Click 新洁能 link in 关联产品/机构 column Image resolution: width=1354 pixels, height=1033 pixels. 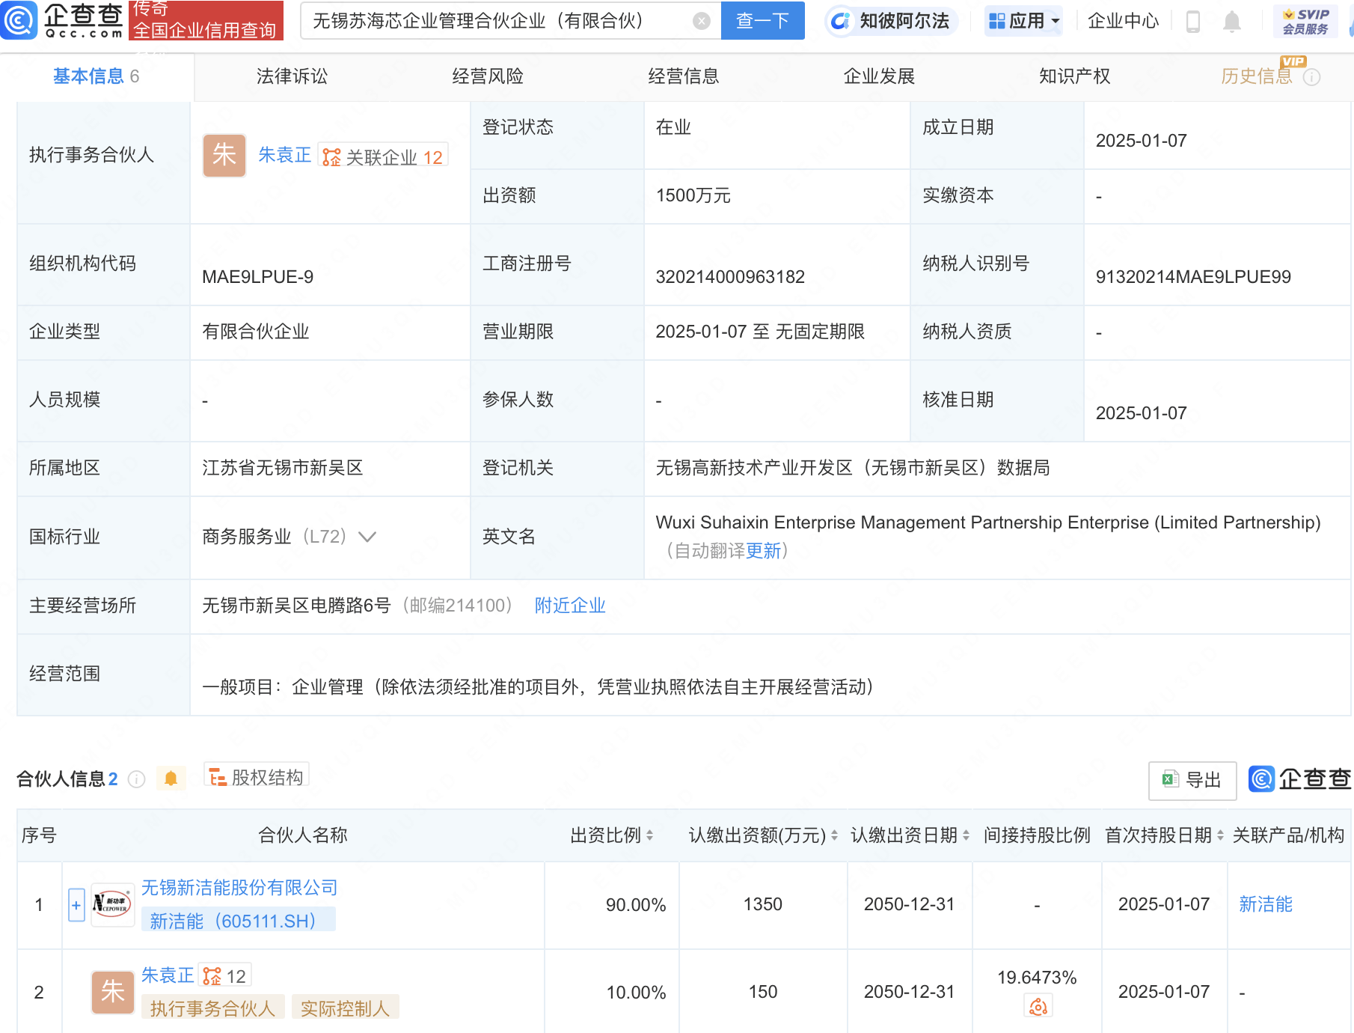1266,904
